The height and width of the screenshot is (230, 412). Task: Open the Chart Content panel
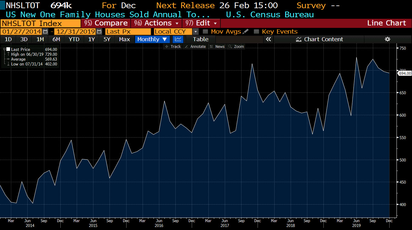[x=319, y=39]
